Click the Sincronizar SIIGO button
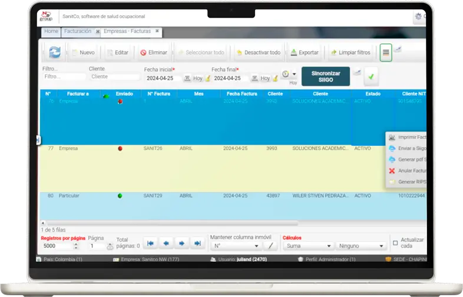Viewport: 463px width, 297px height. coord(326,76)
